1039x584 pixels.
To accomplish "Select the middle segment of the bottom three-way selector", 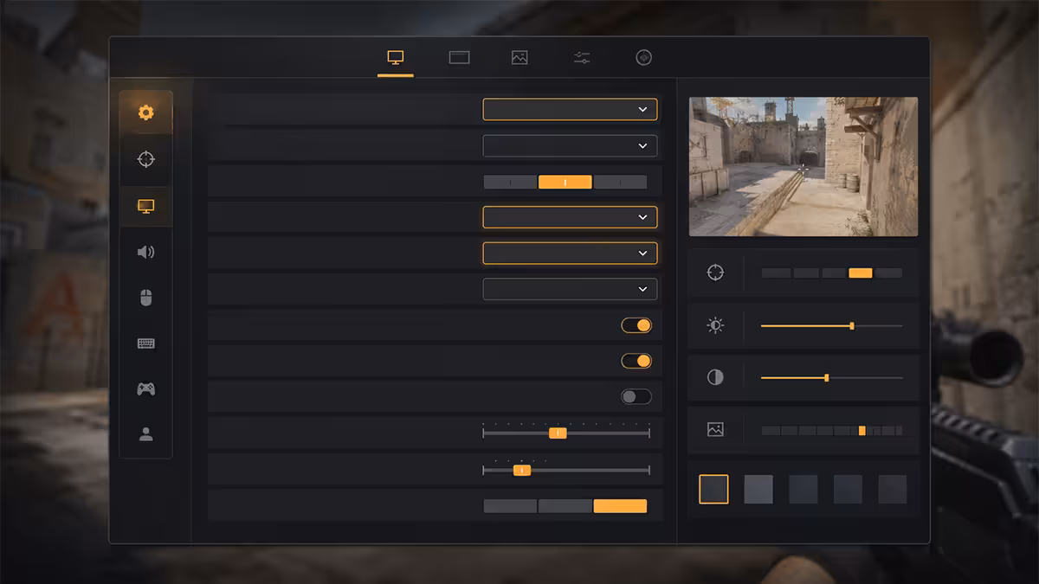I will tap(565, 506).
